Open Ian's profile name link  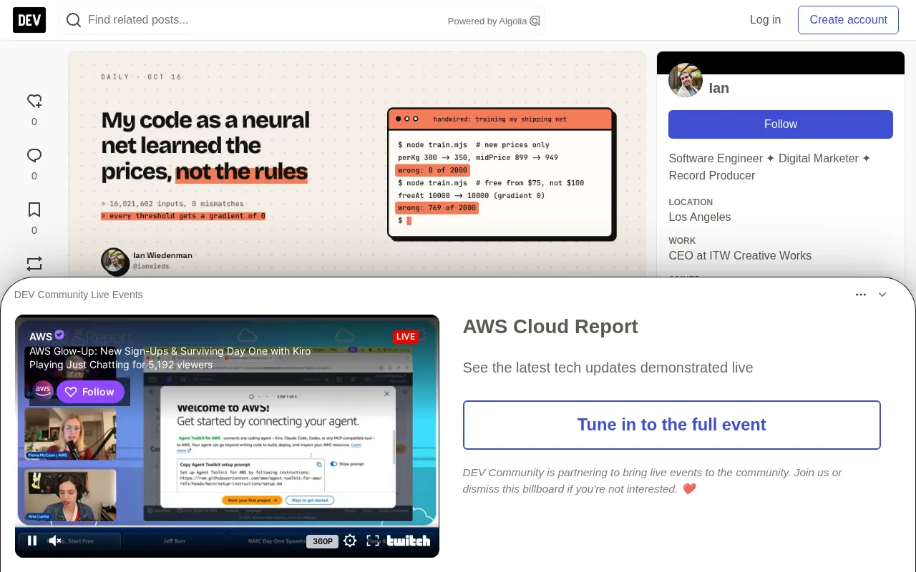tap(719, 88)
